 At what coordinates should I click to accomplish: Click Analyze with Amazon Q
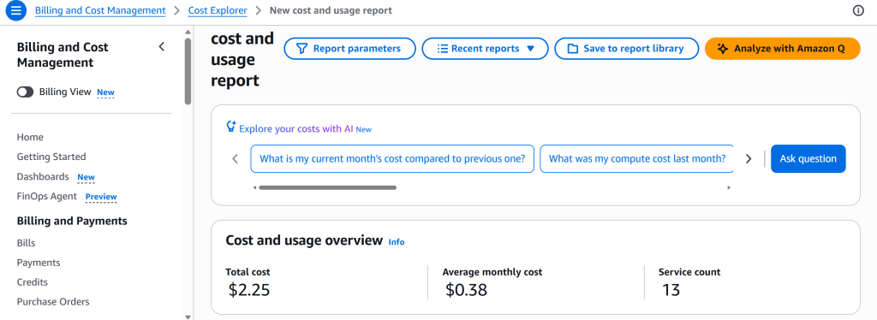coord(782,49)
